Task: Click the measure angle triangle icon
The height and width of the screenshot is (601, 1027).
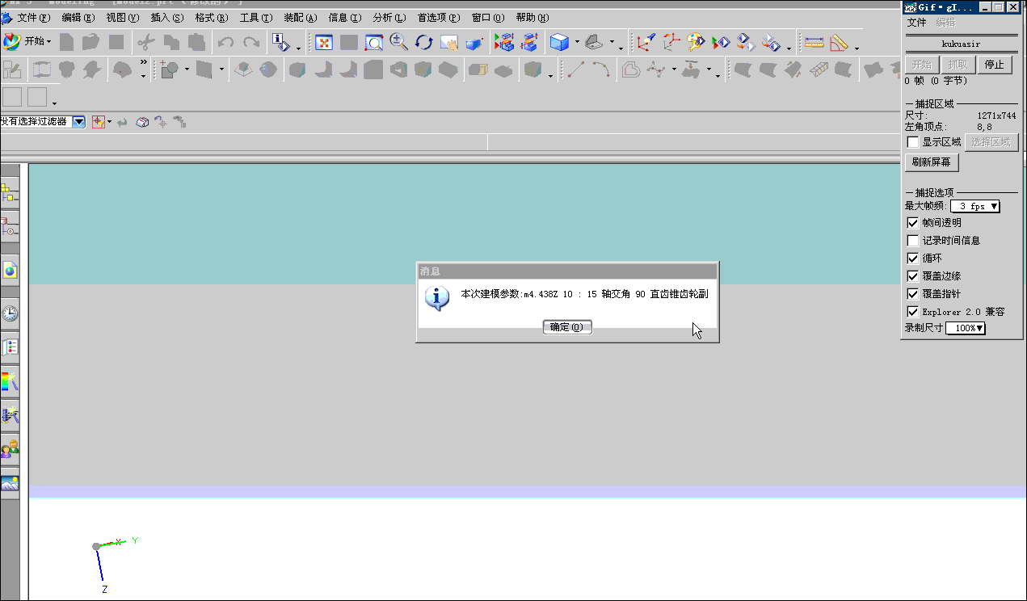Action: [839, 42]
